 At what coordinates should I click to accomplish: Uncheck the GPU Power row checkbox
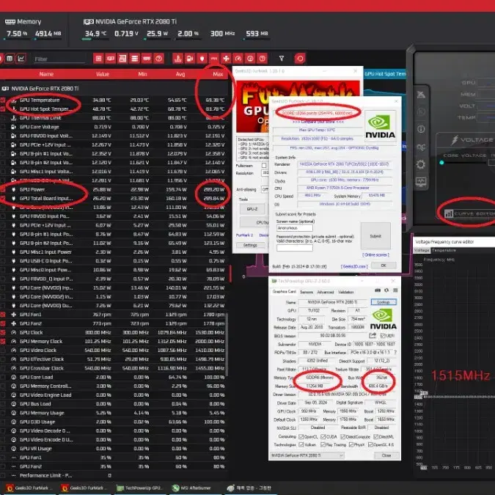click(x=3, y=189)
